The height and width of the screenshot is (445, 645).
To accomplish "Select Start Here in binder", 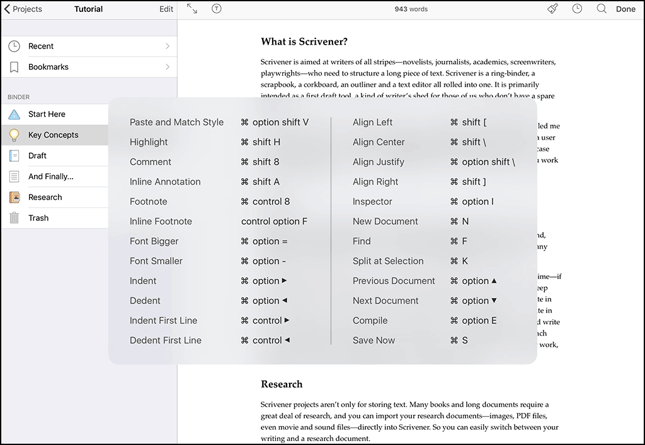I will tap(55, 114).
